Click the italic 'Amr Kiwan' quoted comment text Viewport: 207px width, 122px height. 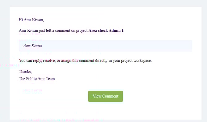[33, 46]
